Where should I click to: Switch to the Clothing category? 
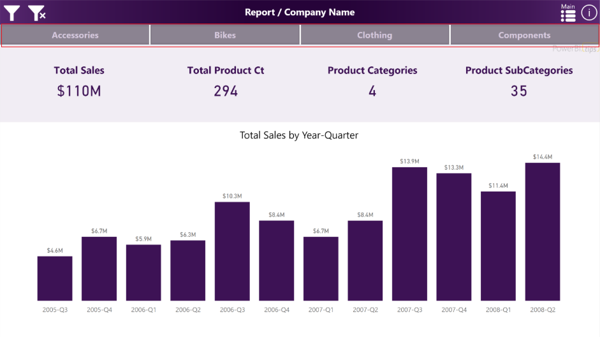pos(375,35)
